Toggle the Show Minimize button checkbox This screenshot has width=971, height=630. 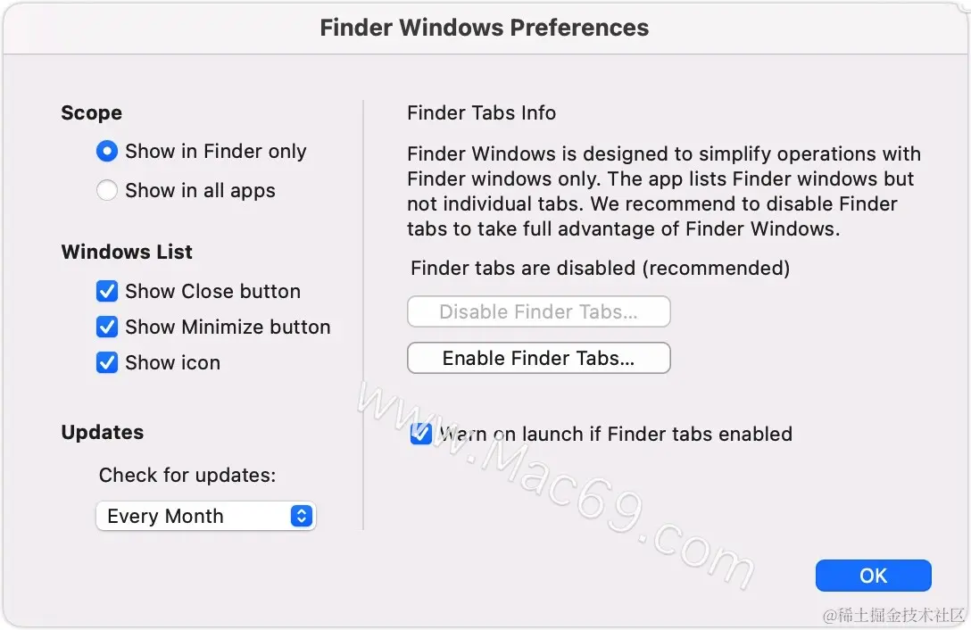(106, 327)
